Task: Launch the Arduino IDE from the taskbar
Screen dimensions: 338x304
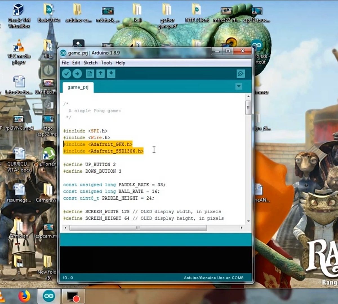Action: pos(48,296)
